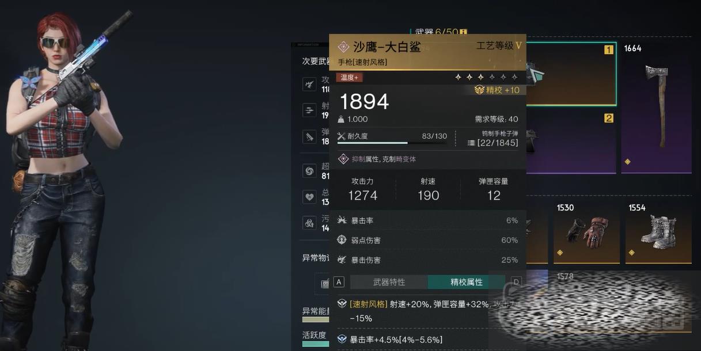Viewport: 701px width, 351px height.
Task: Click the A key prompt icon
Action: (339, 282)
